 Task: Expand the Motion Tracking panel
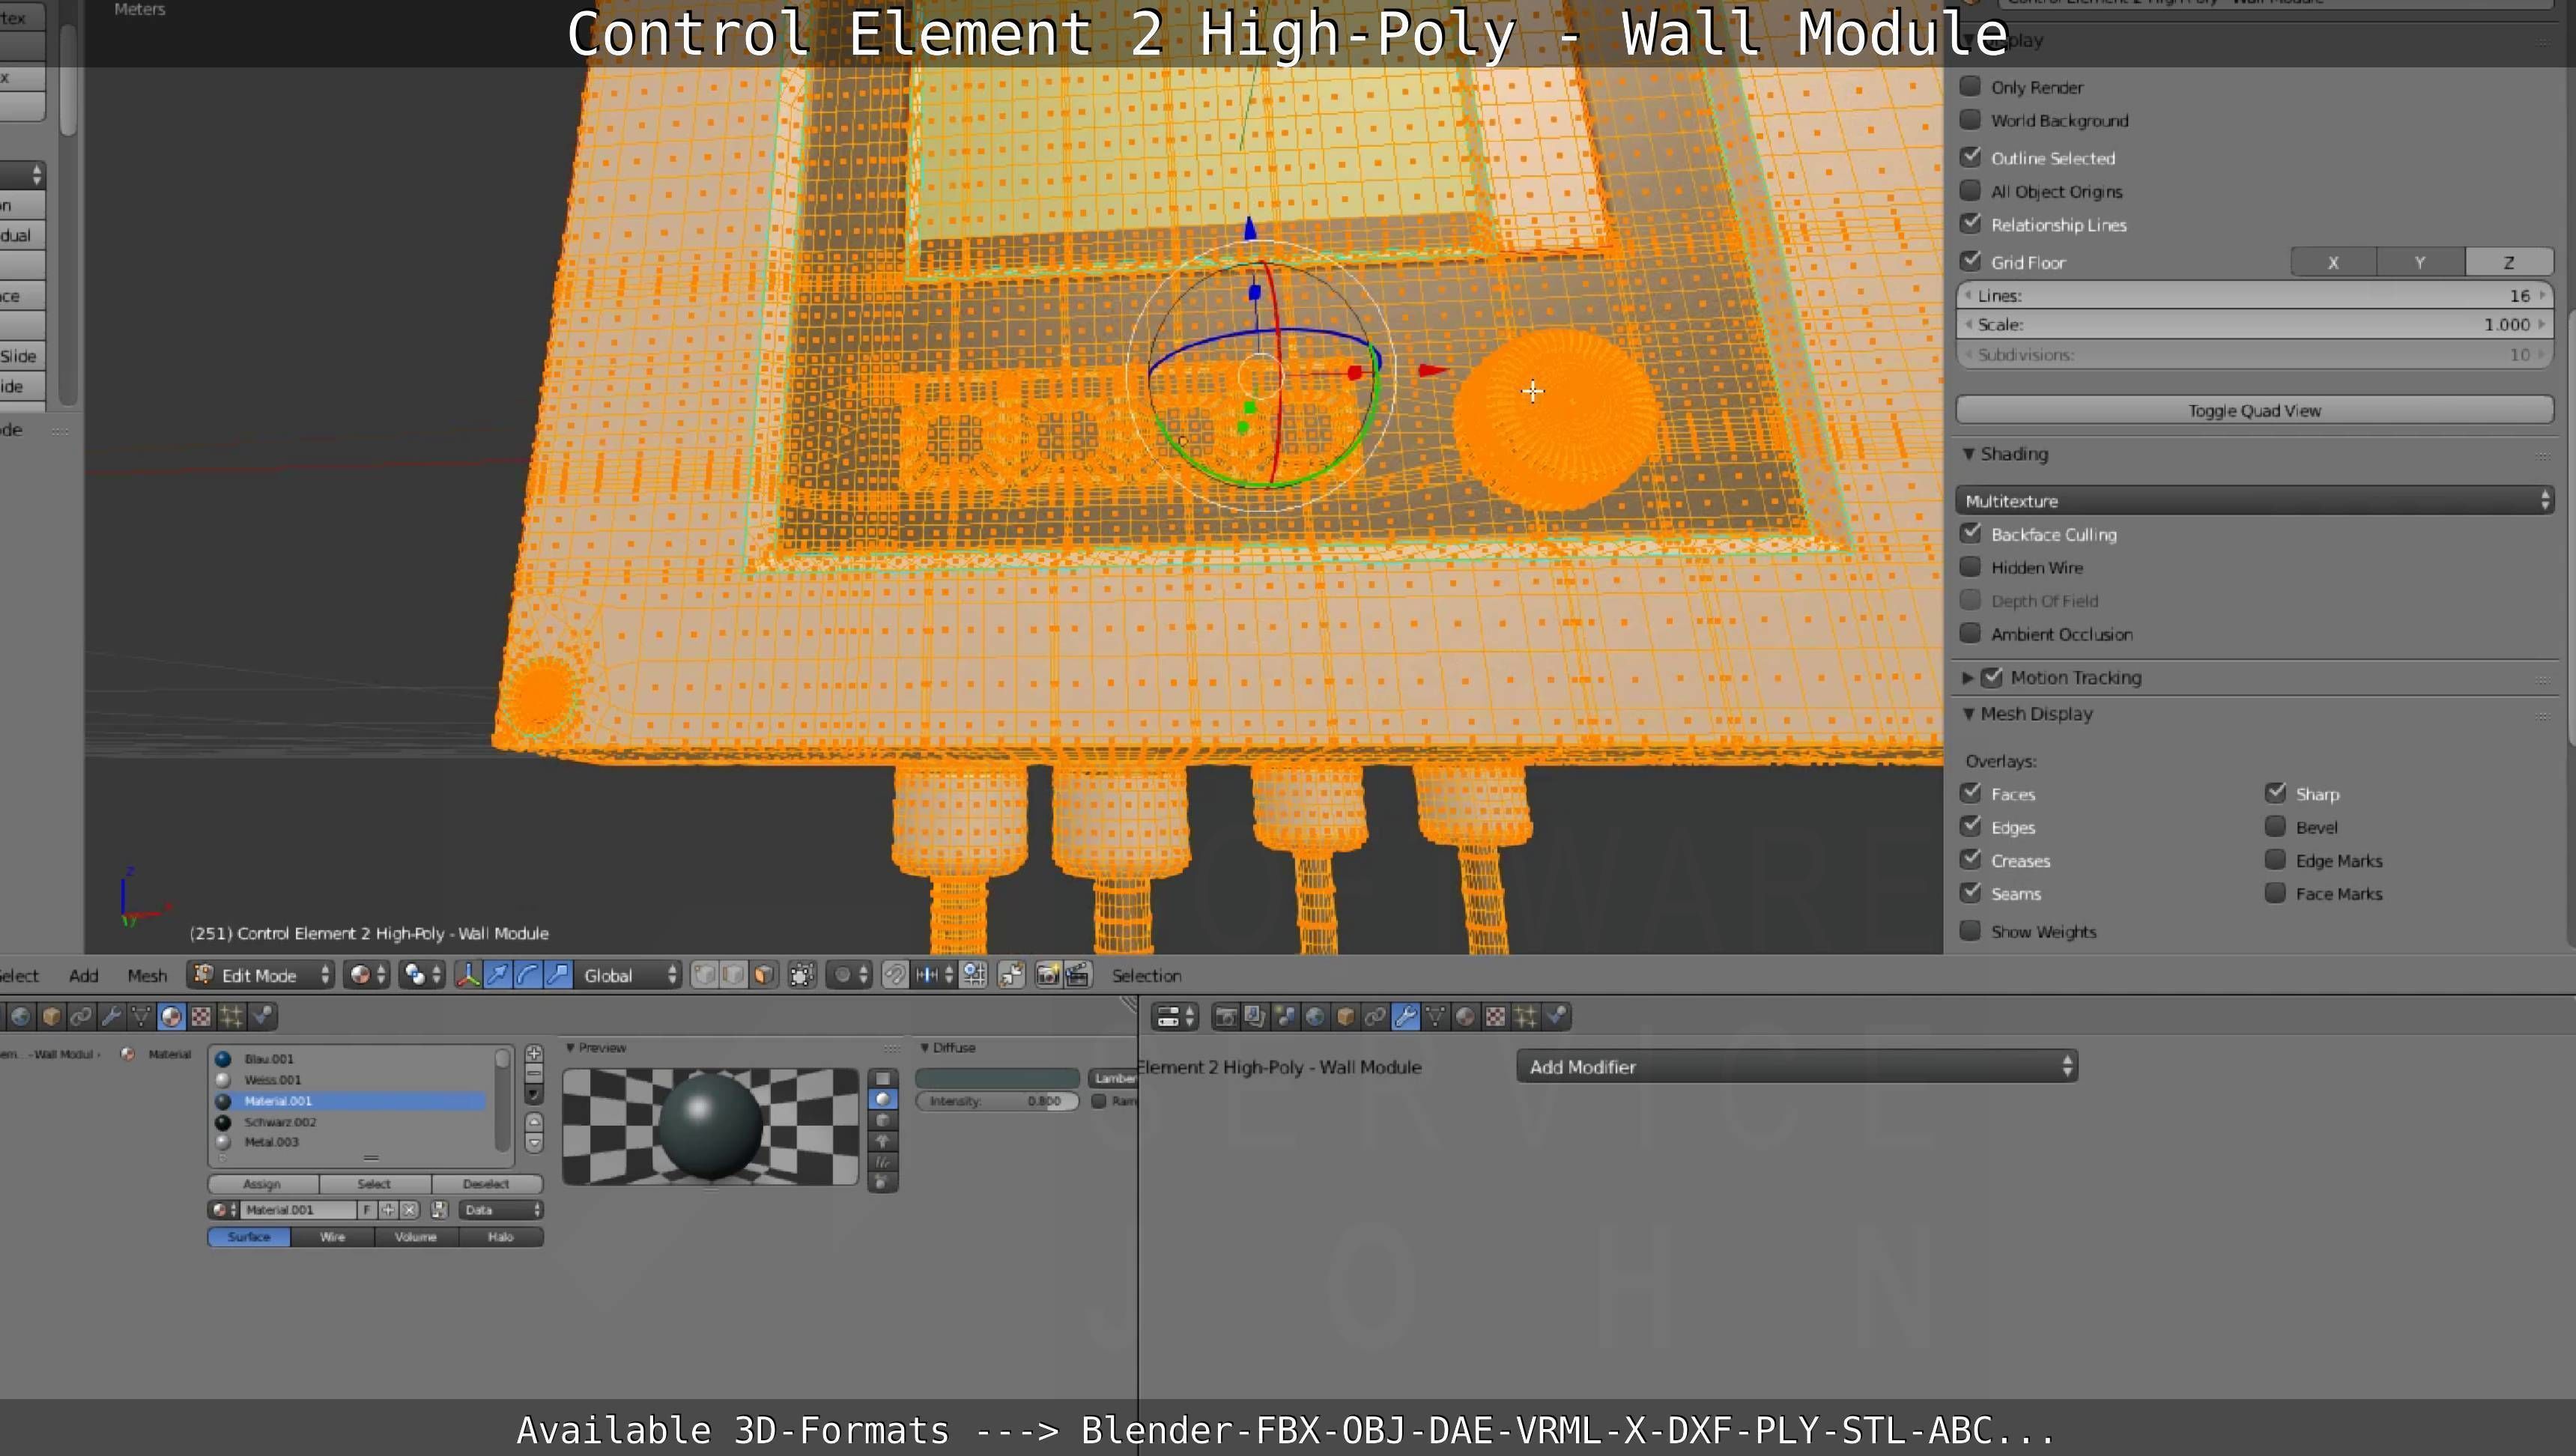tap(1968, 677)
